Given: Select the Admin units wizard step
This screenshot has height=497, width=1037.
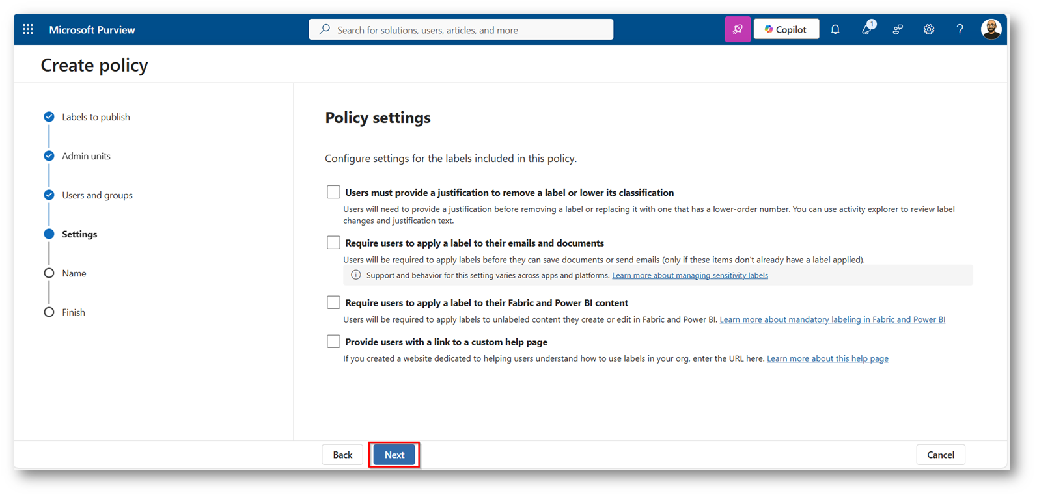Looking at the screenshot, I should click(86, 156).
